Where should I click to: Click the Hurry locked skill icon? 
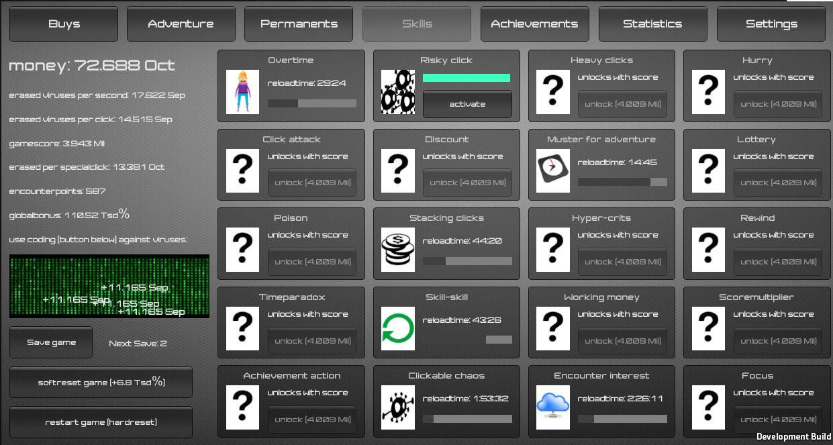click(708, 92)
